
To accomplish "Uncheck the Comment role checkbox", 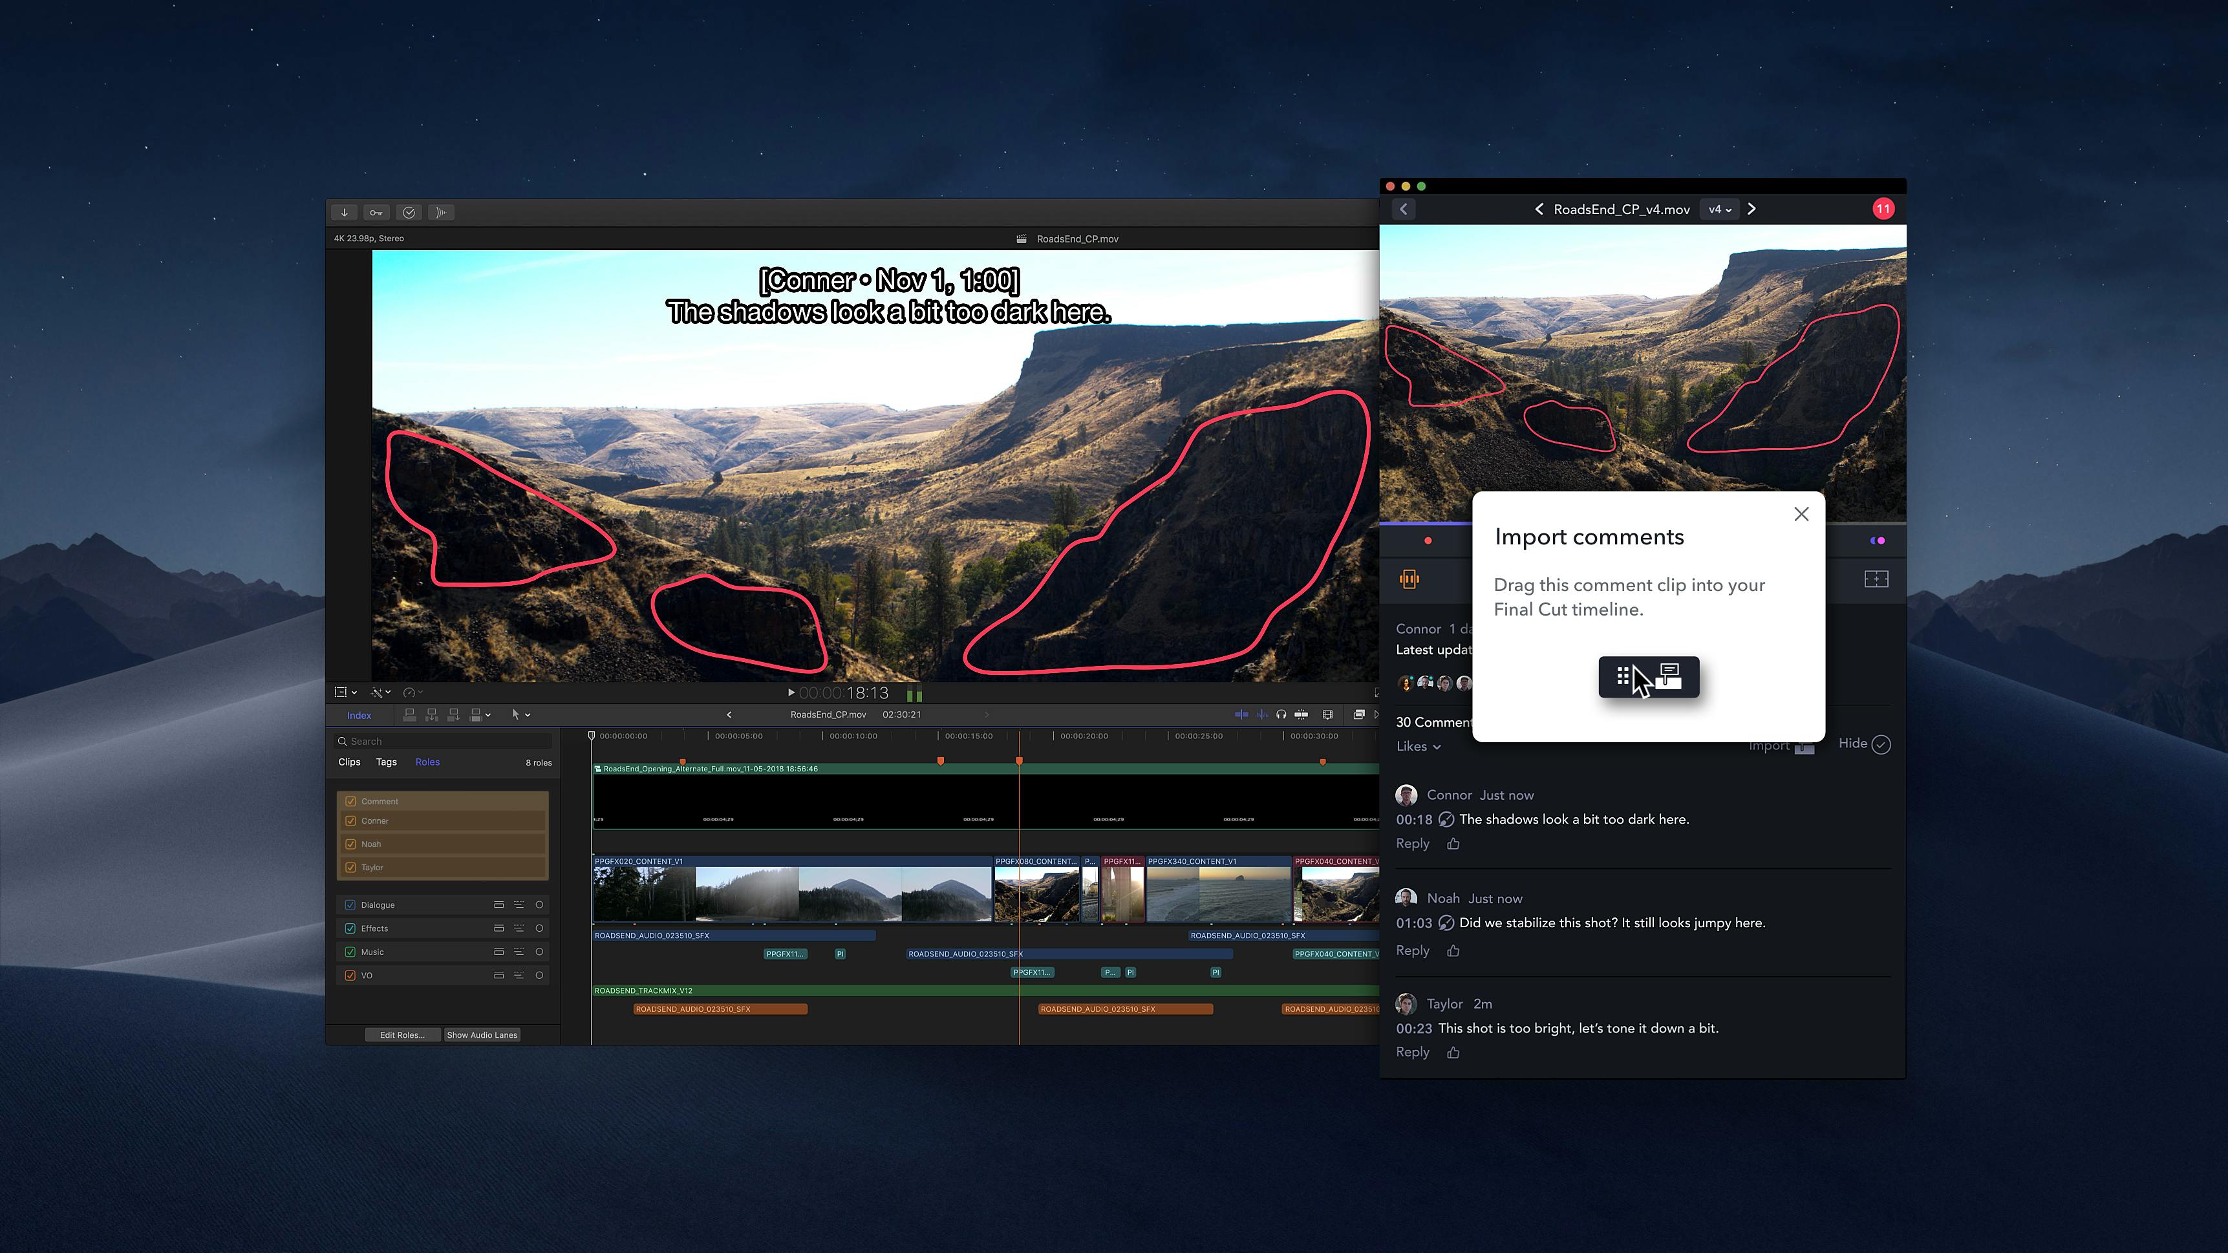I will pos(350,802).
